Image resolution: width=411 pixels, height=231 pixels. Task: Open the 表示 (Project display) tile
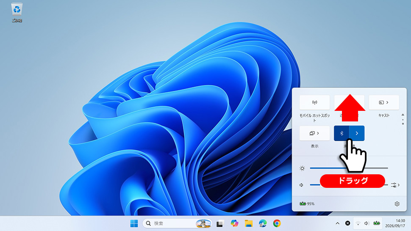(314, 133)
